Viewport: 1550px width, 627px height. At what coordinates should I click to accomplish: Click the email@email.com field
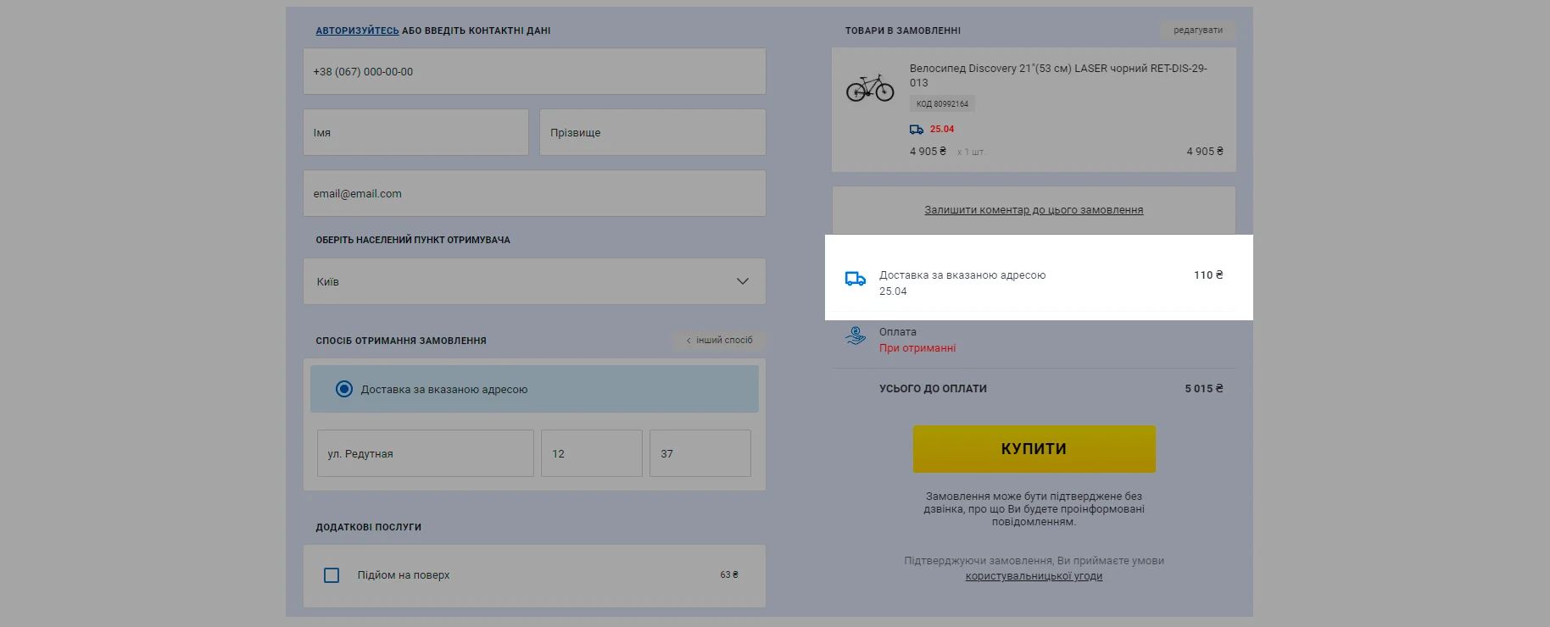(x=534, y=193)
